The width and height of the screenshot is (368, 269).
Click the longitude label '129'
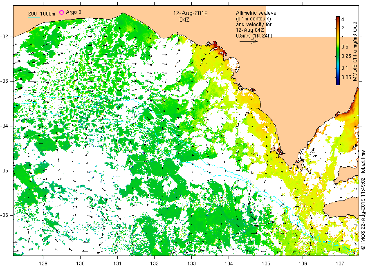[43, 264]
